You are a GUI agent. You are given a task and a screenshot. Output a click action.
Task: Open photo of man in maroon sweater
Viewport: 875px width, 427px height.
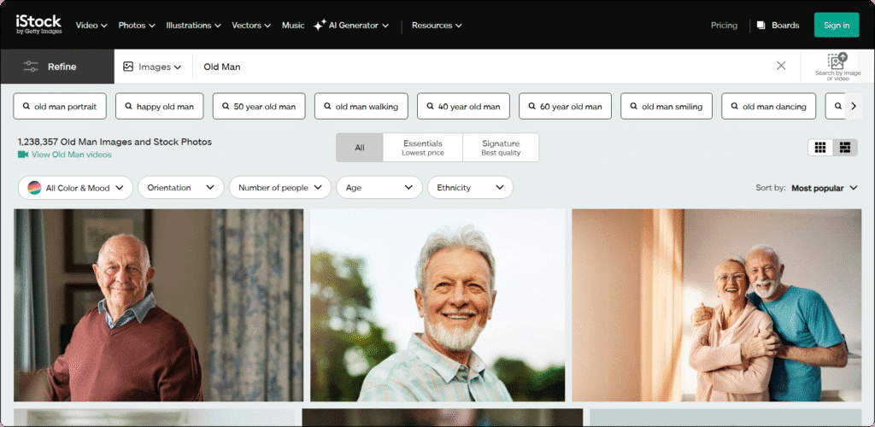[158, 305]
